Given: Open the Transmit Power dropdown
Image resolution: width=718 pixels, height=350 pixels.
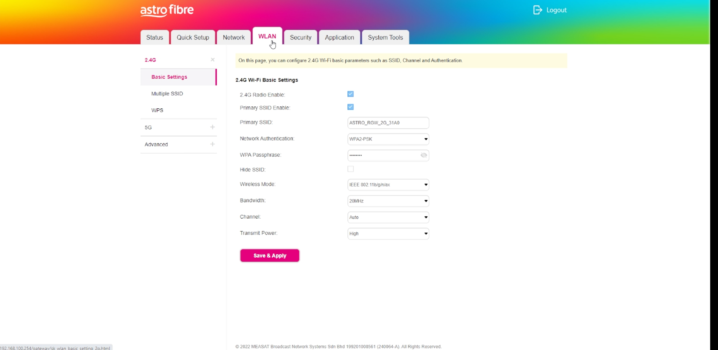Looking at the screenshot, I should coord(388,234).
